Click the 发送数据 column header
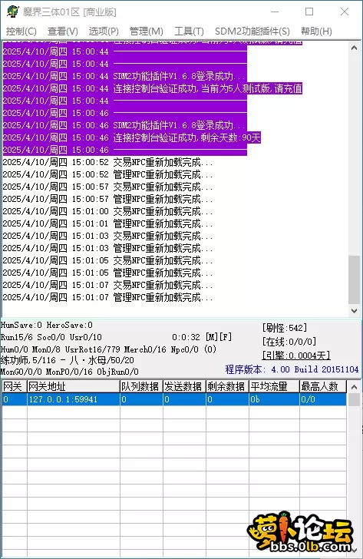This screenshot has width=363, height=559. pyautogui.click(x=184, y=386)
